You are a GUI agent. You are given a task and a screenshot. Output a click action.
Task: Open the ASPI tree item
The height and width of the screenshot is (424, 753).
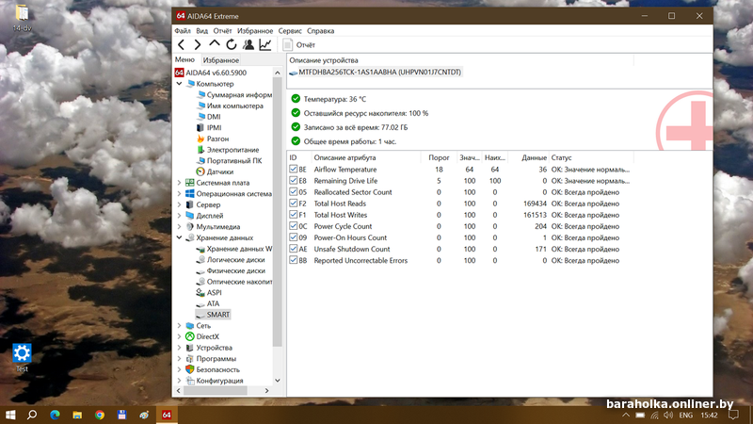click(x=209, y=293)
